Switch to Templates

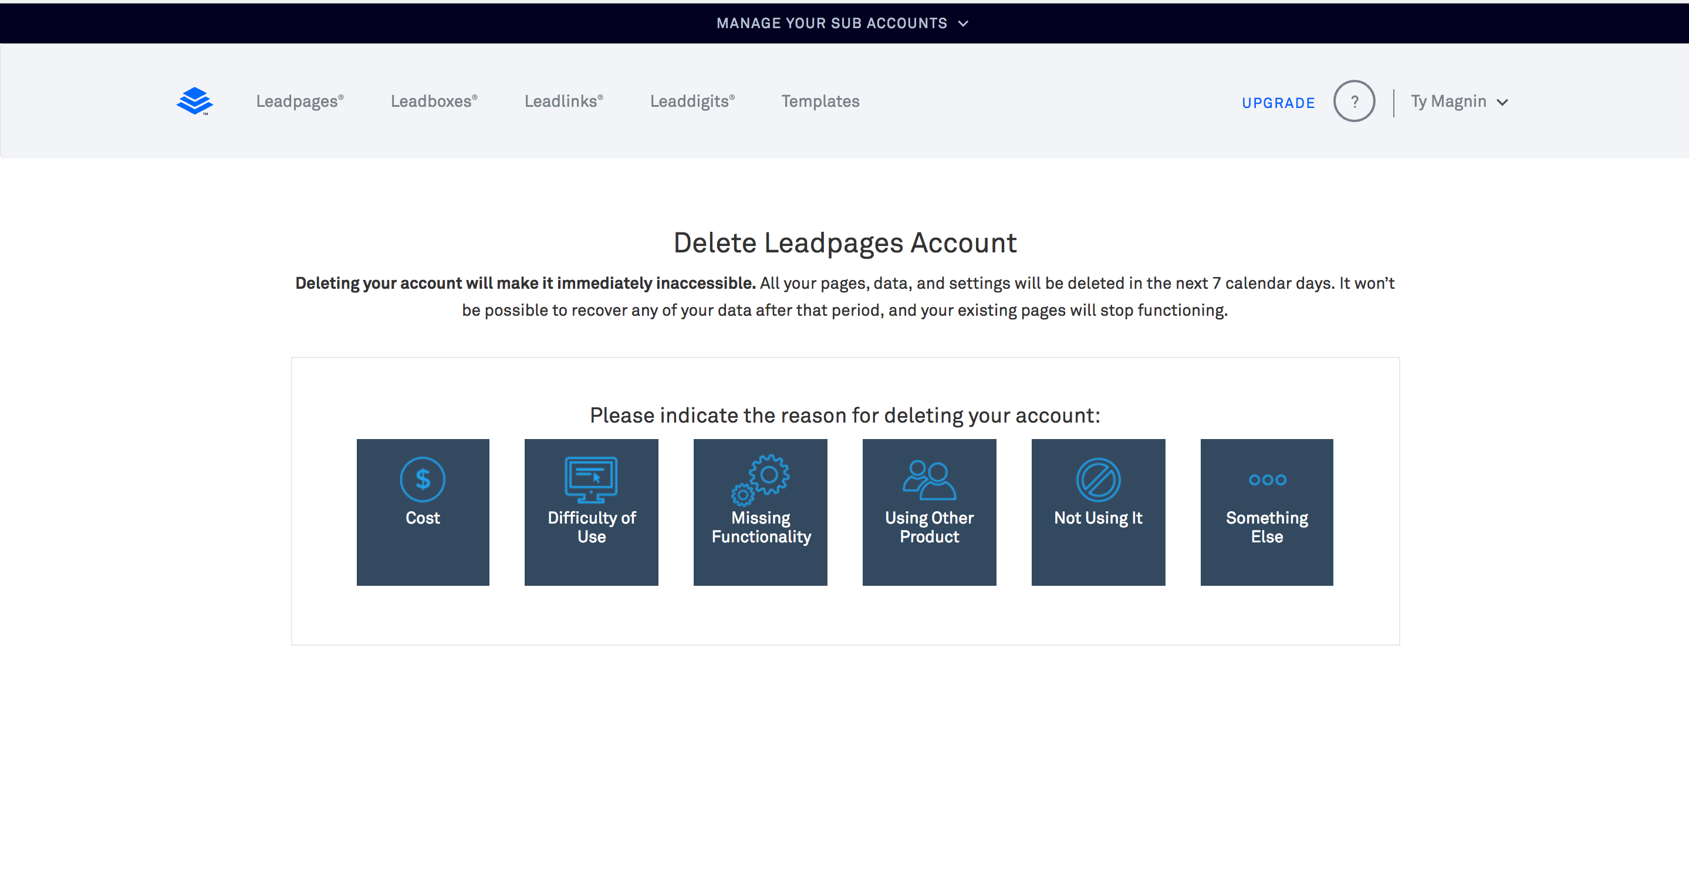[820, 102]
